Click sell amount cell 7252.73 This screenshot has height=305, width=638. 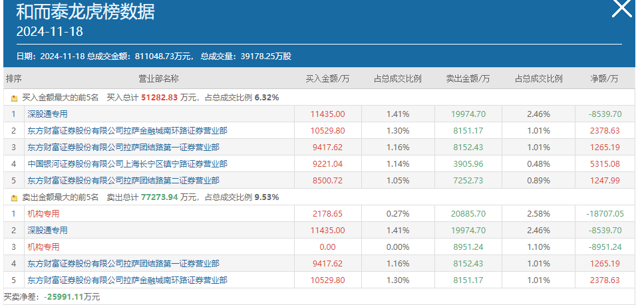[468, 181]
